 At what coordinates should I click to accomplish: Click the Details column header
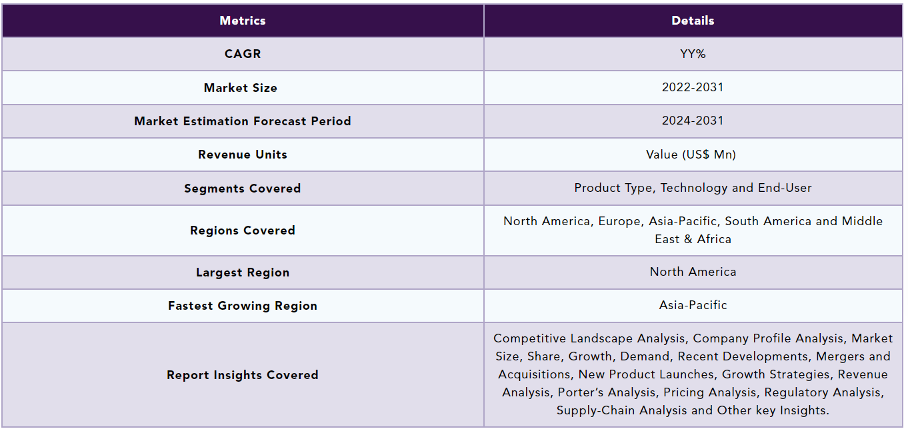pyautogui.click(x=693, y=21)
